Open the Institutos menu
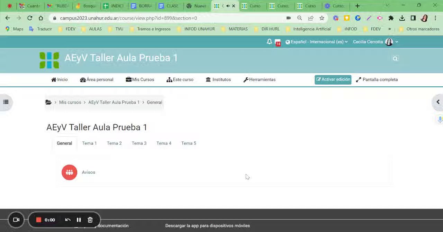This screenshot has width=443, height=232. click(218, 79)
